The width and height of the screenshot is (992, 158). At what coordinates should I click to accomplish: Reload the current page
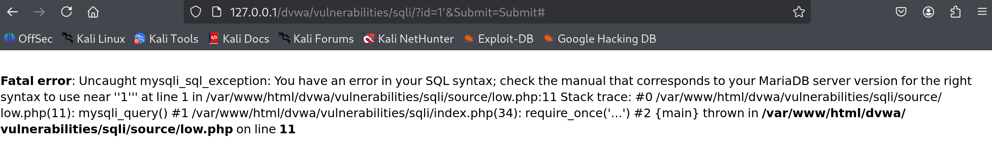pos(66,12)
